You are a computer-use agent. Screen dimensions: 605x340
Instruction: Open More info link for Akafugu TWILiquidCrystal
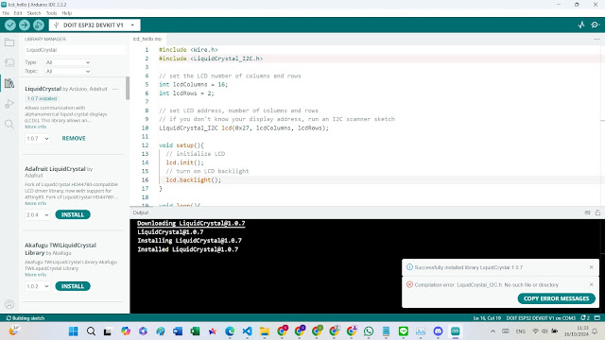(36, 275)
